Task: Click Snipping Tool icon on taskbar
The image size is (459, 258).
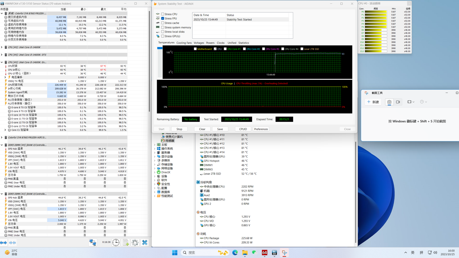Action: click(x=284, y=253)
